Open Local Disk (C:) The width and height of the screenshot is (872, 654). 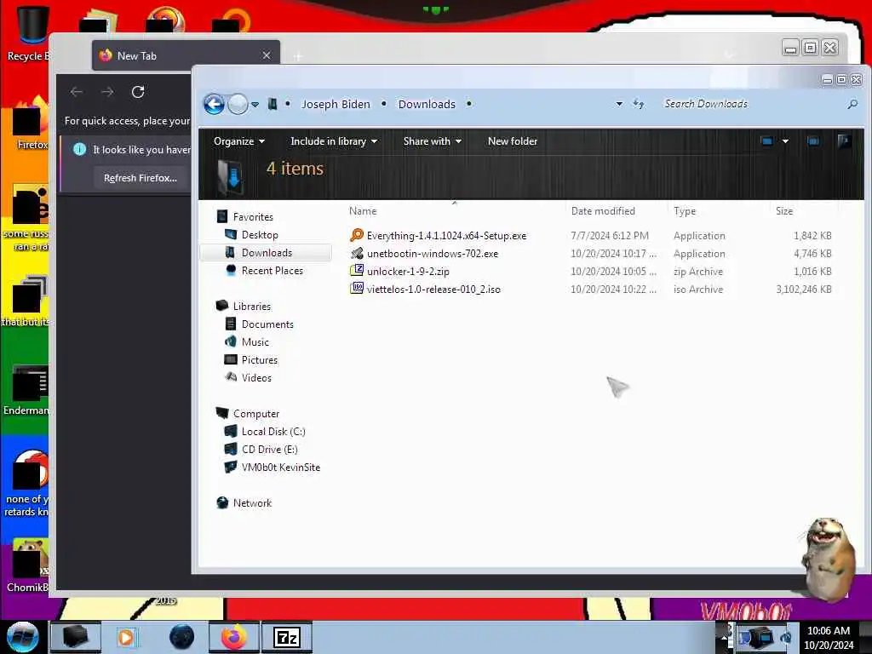273,432
